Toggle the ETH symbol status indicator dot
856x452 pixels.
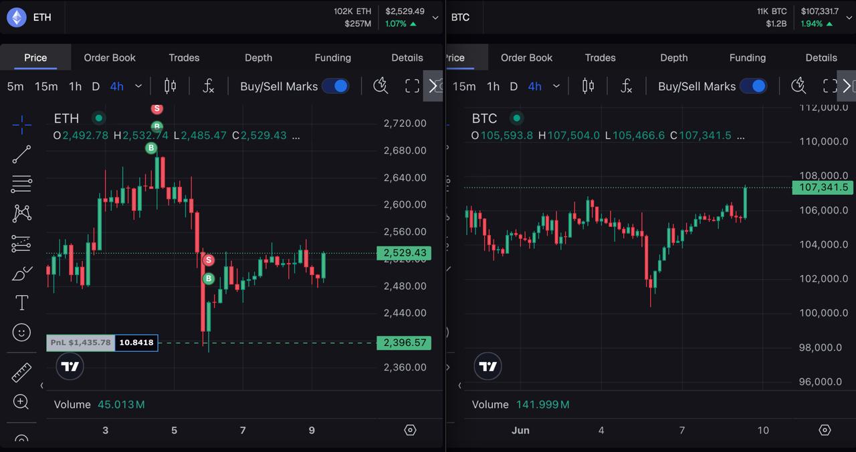click(99, 118)
